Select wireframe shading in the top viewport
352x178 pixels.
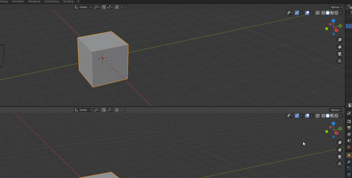(323, 13)
